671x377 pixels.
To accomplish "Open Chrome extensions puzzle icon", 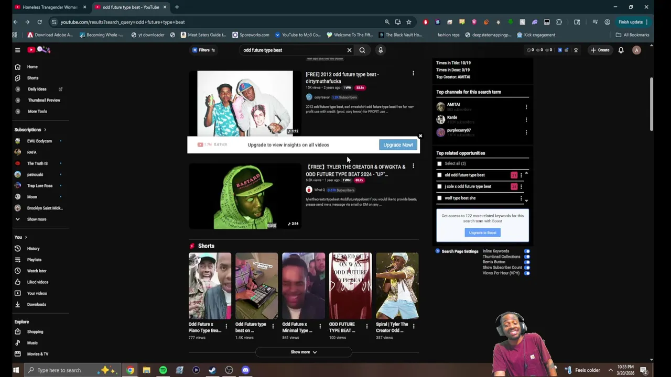I will coord(559,22).
